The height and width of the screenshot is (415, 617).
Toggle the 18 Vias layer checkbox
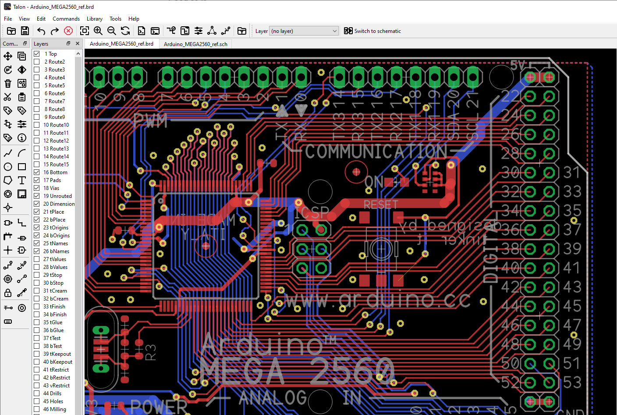pyautogui.click(x=37, y=188)
